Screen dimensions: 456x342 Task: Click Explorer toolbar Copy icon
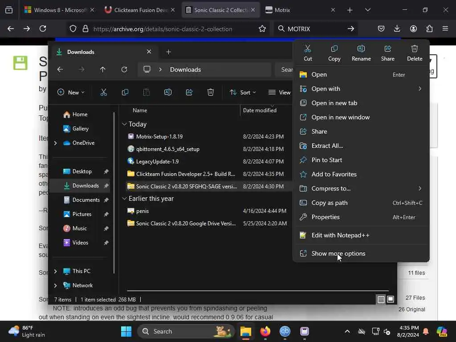[125, 93]
